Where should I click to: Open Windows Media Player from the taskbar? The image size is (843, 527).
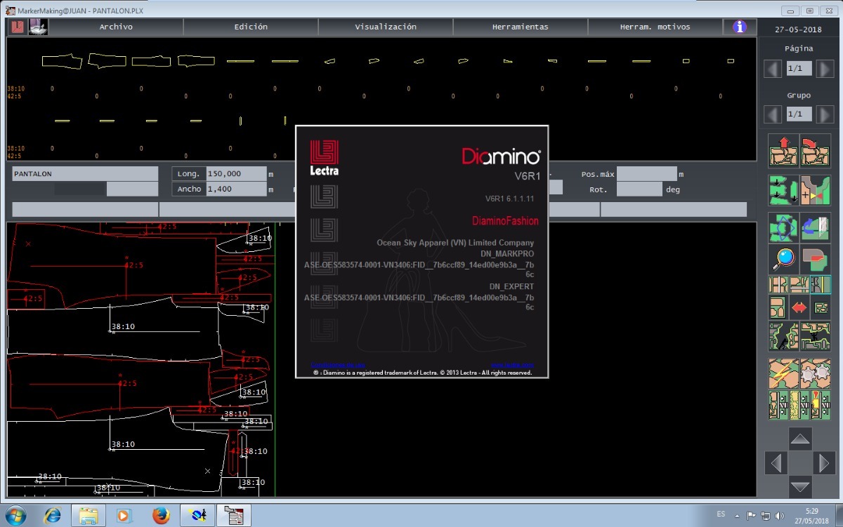tap(124, 516)
